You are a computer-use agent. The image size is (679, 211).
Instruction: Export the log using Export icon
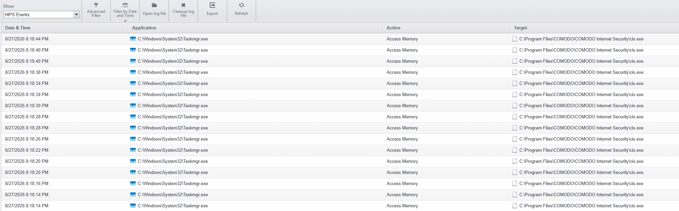click(212, 5)
